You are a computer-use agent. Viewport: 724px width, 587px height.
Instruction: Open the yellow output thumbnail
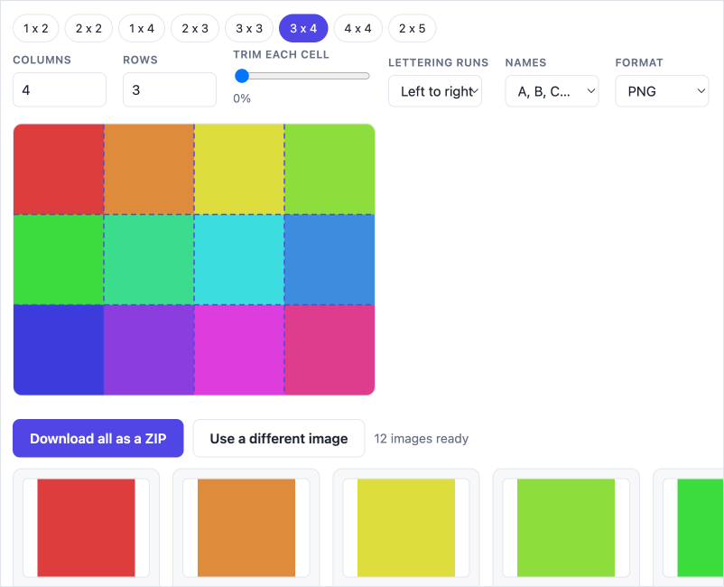[x=406, y=527]
